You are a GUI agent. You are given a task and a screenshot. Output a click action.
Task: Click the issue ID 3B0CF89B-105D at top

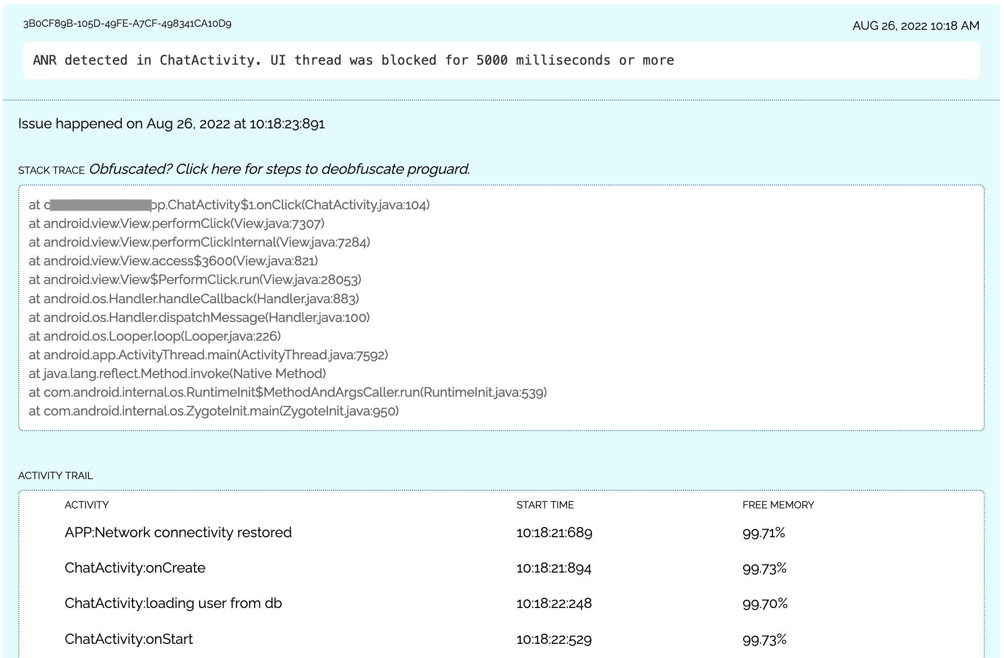(x=127, y=24)
